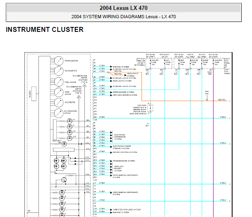Viewport: 252px width, 217px height.
Task: Click the speedometer gauge symbol
Action: point(59,61)
